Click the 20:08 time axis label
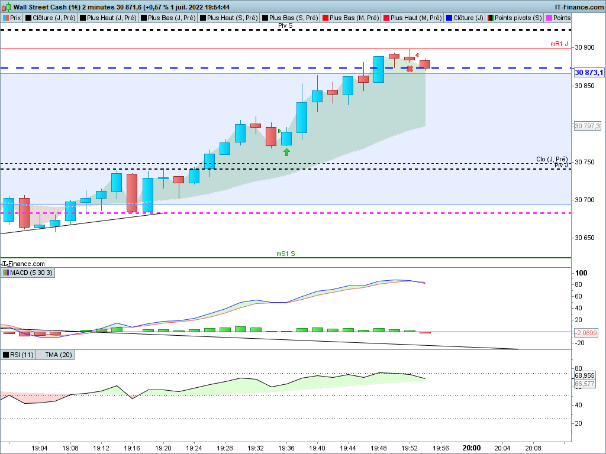This screenshot has height=454, width=606. [x=533, y=448]
